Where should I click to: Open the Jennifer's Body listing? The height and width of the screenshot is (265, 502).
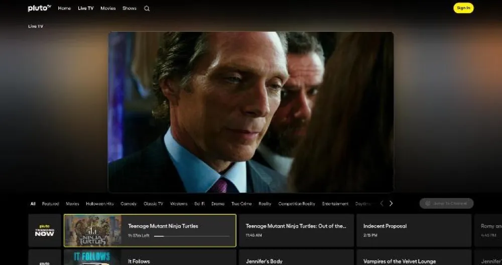(296, 257)
